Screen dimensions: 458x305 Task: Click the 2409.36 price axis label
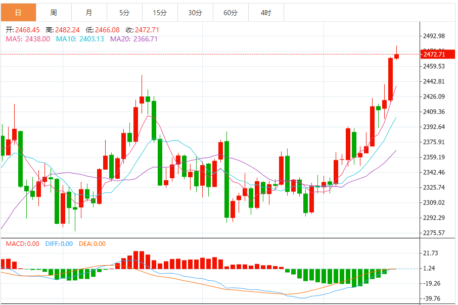[x=434, y=112]
